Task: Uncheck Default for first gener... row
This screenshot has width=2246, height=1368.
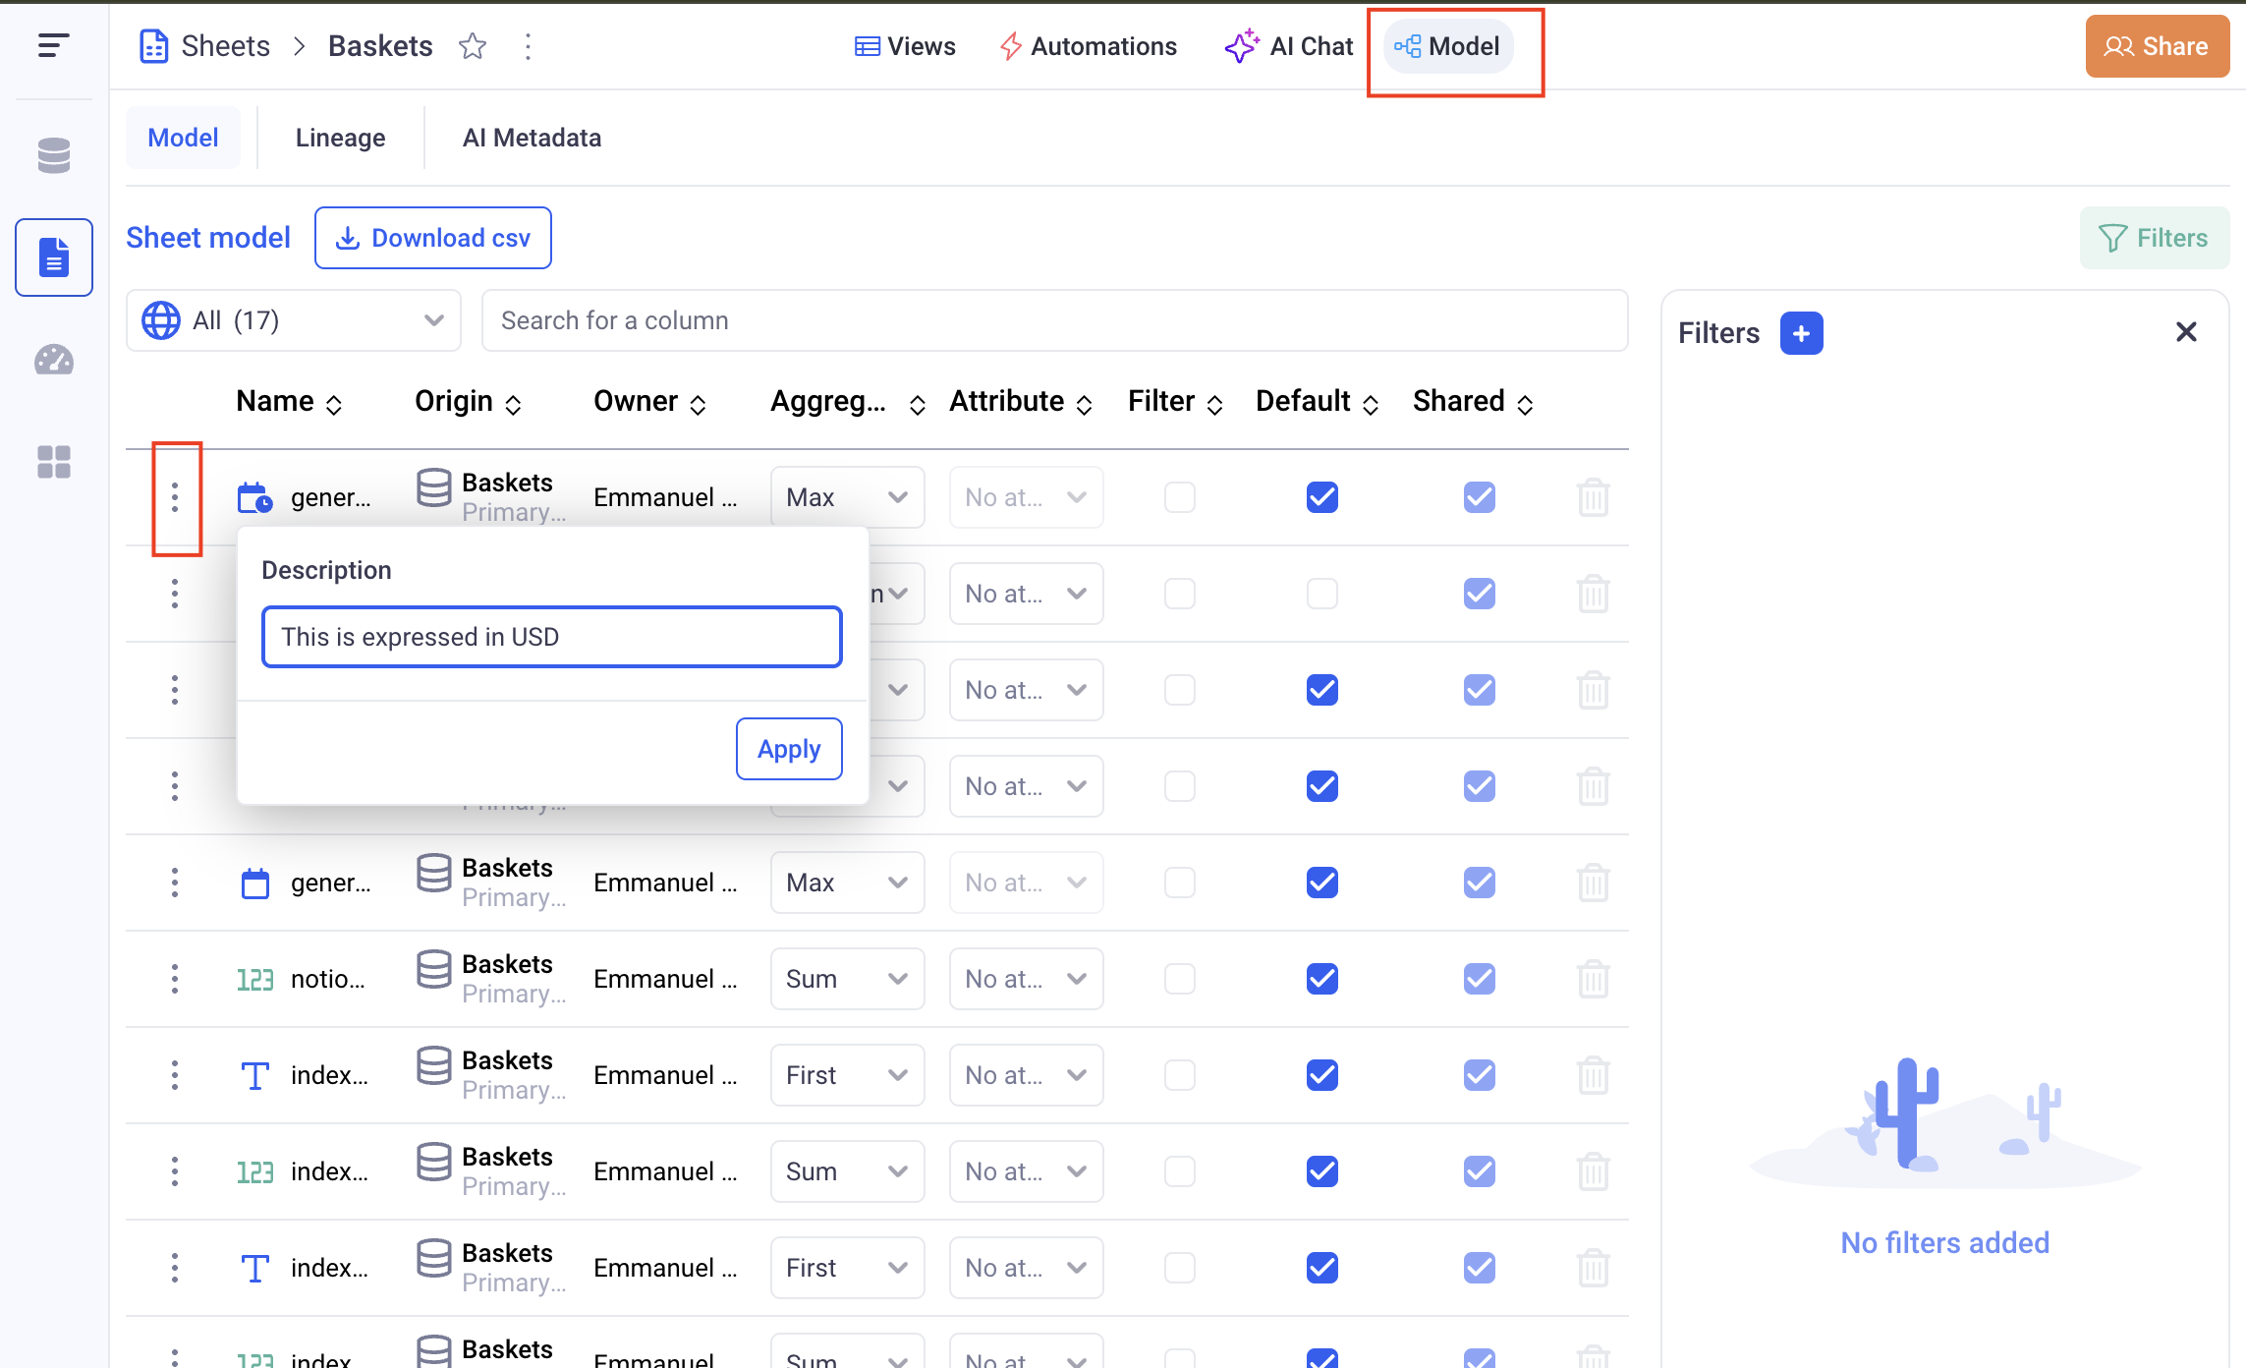Action: [1321, 497]
